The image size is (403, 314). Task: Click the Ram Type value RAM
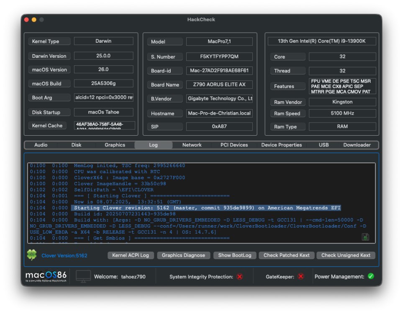342,126
